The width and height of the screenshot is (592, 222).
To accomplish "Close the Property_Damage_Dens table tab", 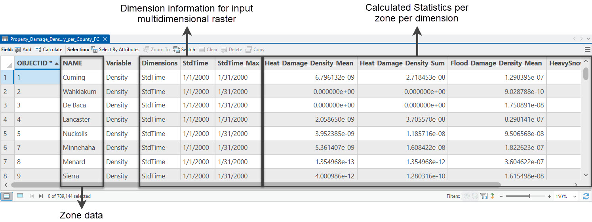I will [105, 39].
